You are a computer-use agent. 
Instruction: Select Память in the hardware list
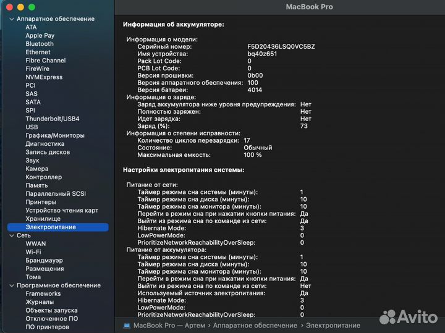[x=36, y=185]
